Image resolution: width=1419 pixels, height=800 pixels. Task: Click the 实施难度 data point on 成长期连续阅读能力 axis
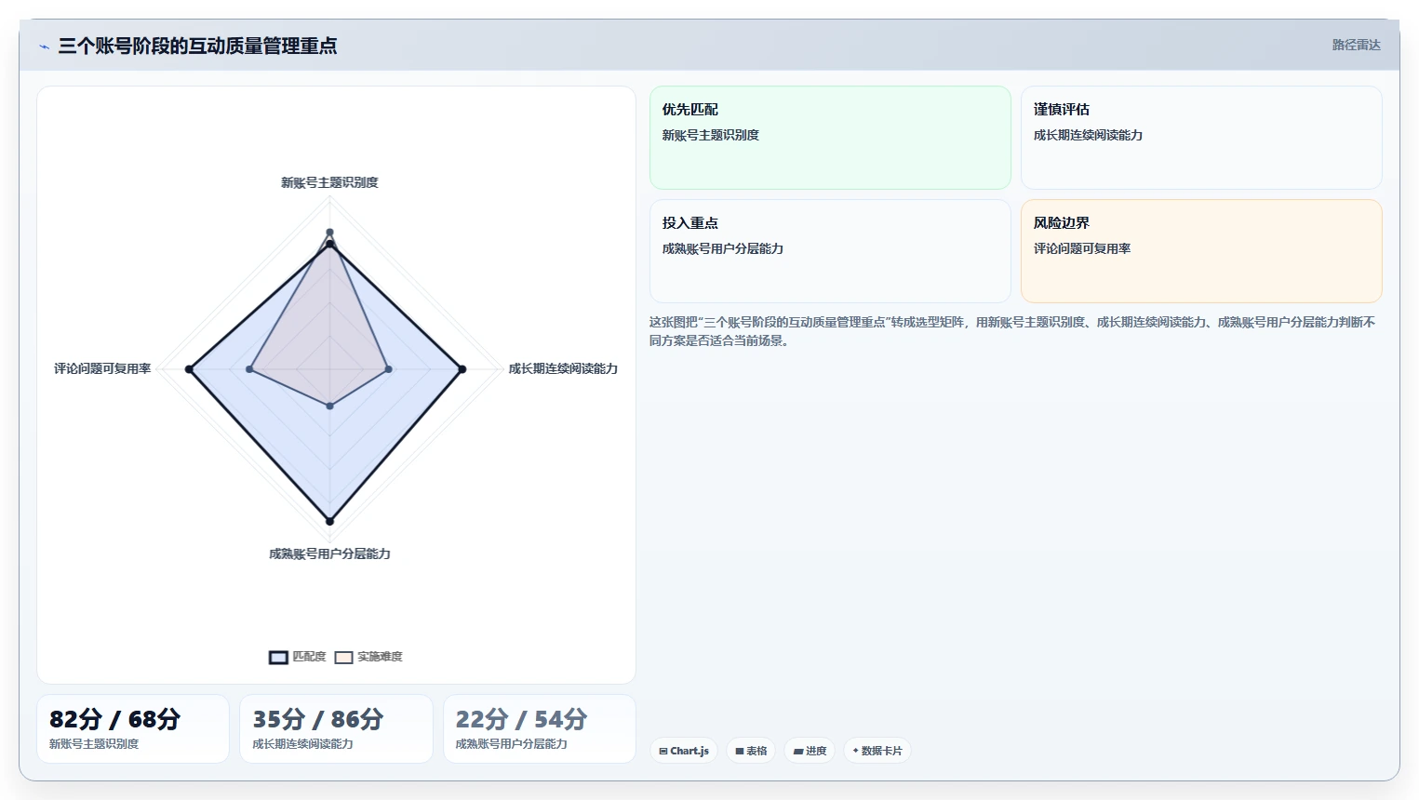[x=389, y=369]
